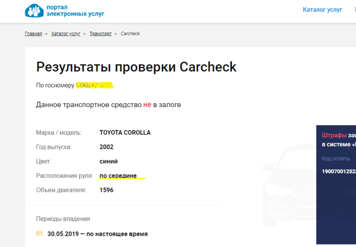Select the Carcheck breadcrumb item
The width and height of the screenshot is (356, 247).
coord(130,34)
